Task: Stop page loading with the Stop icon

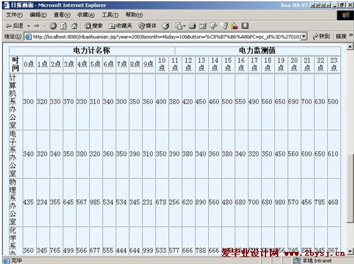Action: pos(53,26)
